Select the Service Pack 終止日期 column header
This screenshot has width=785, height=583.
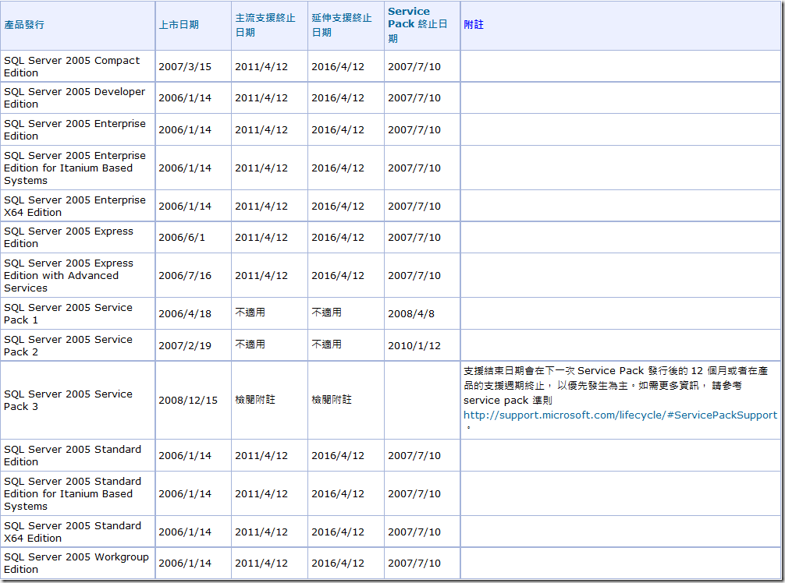418,25
